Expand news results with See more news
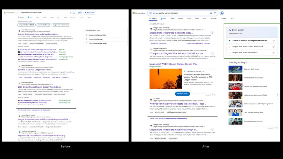The width and height of the screenshot is (283, 159). pyautogui.click(x=182, y=94)
